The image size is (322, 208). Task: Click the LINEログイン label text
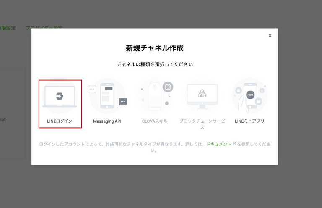pyautogui.click(x=60, y=121)
